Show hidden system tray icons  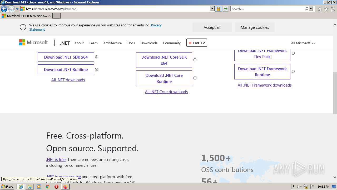[294, 187]
